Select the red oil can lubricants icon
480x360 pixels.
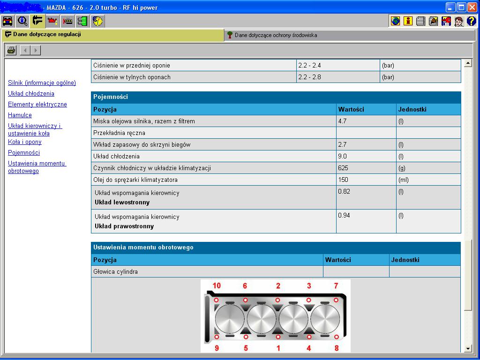point(52,21)
